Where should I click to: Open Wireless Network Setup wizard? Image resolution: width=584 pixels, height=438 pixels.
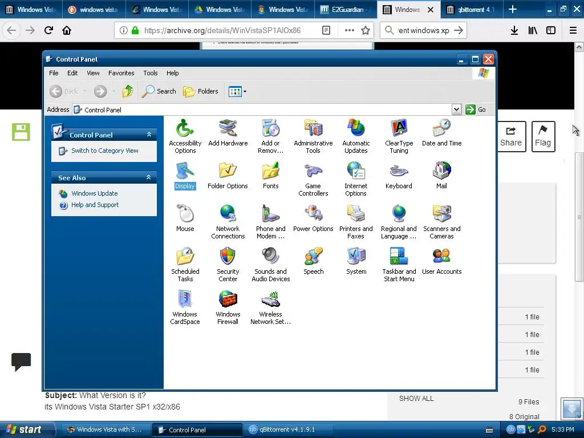click(270, 307)
